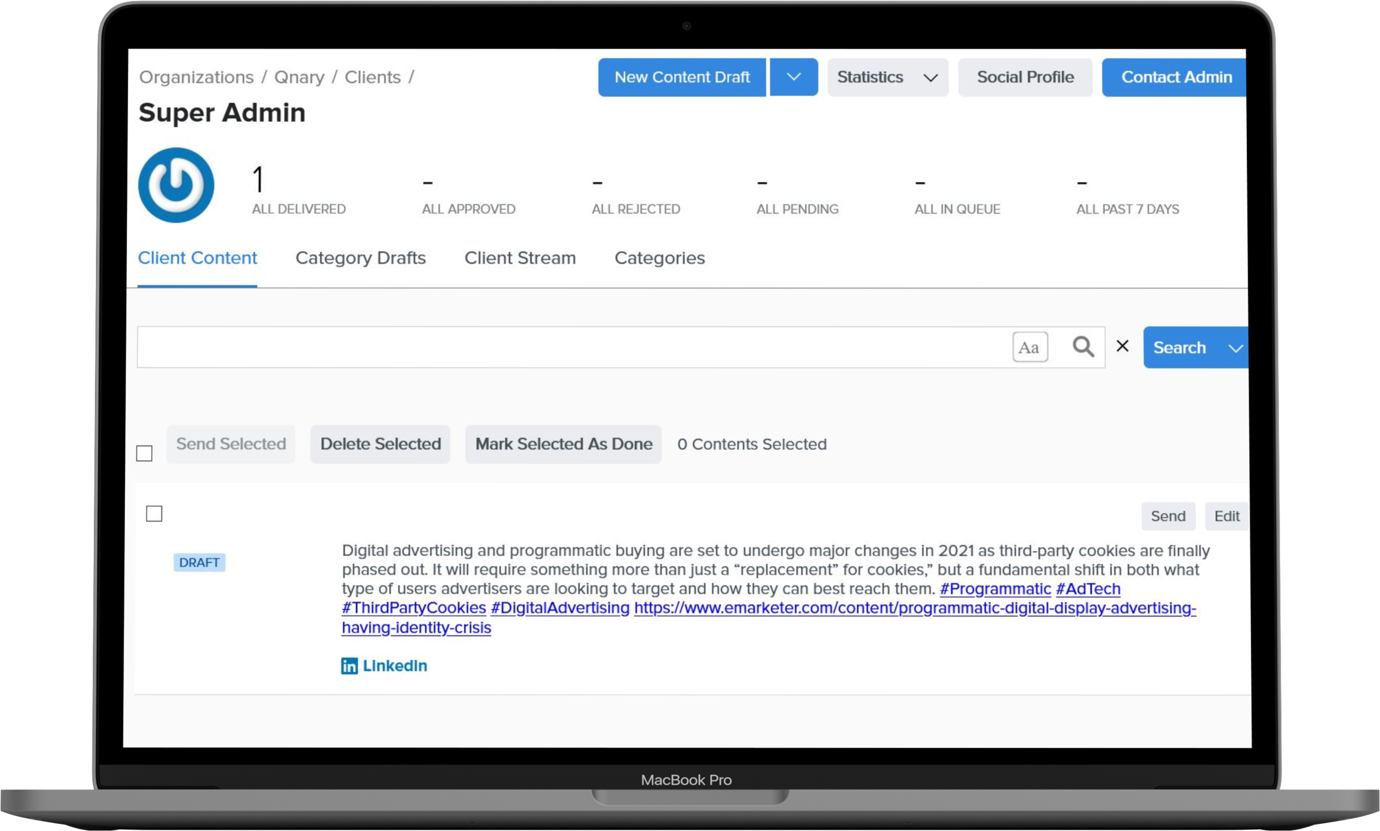Click the Super Admin power avatar
The height and width of the screenshot is (831, 1380).
tap(177, 185)
